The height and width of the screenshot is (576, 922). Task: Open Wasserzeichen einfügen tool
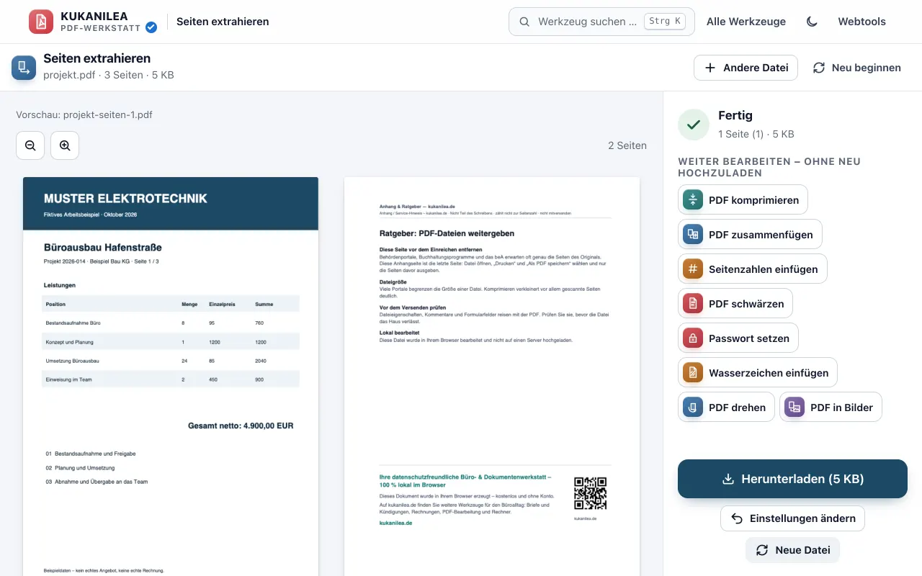pos(758,373)
